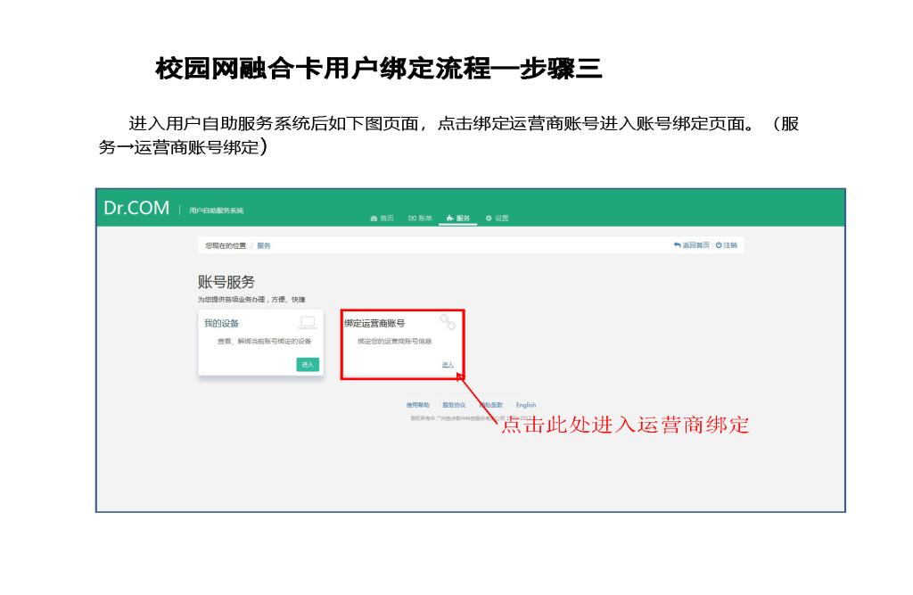Open the 使用帮助 help link
The width and height of the screenshot is (913, 595).
(x=417, y=405)
